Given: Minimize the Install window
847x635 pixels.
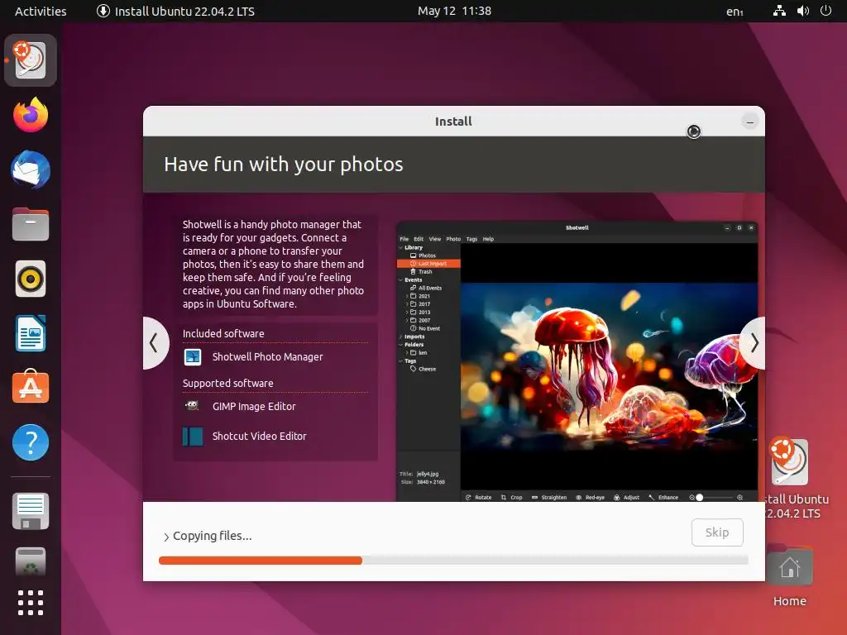Looking at the screenshot, I should (749, 122).
